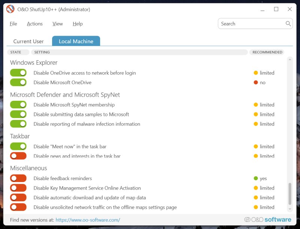This screenshot has height=229, width=300.
Task: Click the search magnifier icon
Action: 288,24
